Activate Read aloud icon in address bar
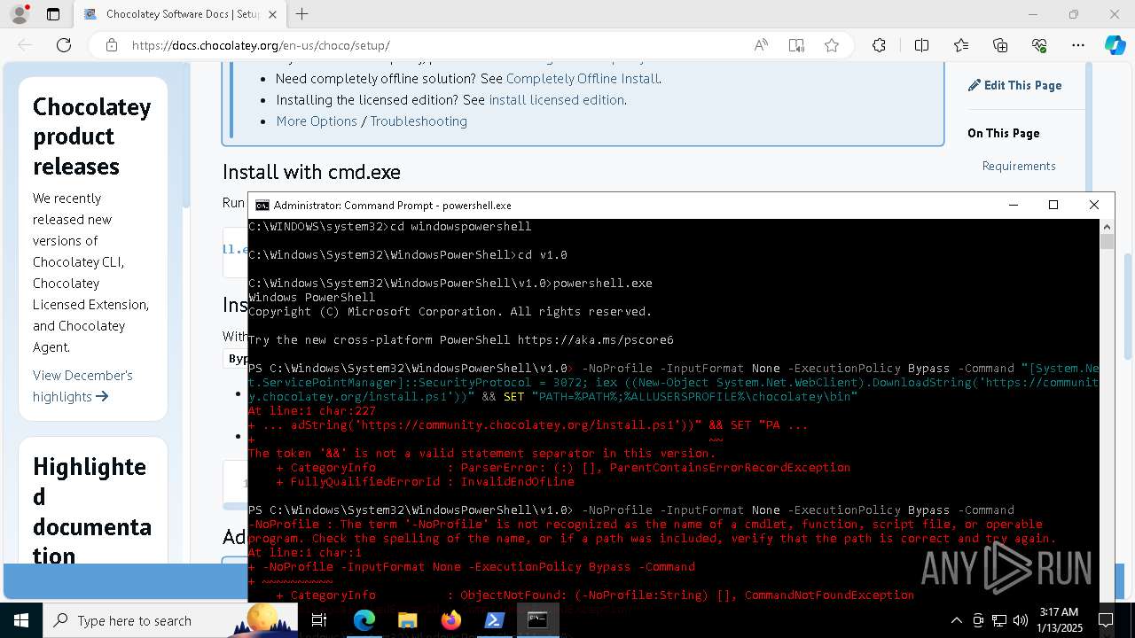 click(761, 45)
